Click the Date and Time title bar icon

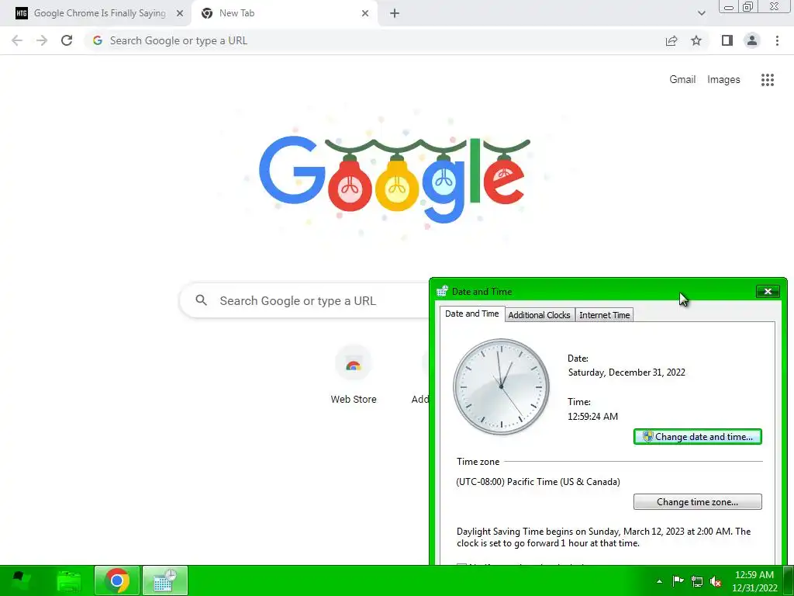pyautogui.click(x=442, y=292)
